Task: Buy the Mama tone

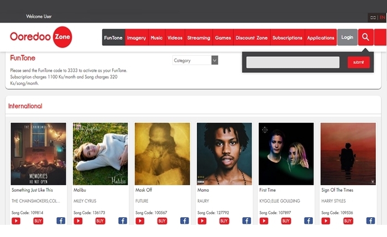Action: (x=224, y=221)
